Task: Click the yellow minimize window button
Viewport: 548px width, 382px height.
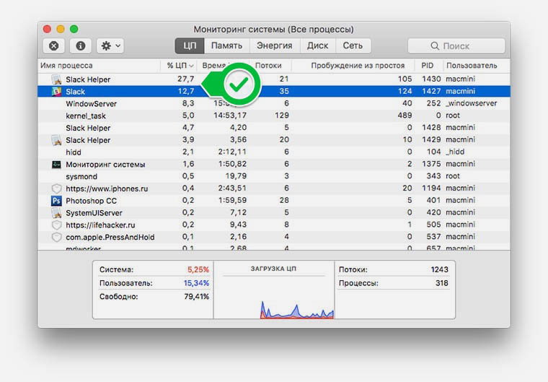Action: tap(61, 29)
